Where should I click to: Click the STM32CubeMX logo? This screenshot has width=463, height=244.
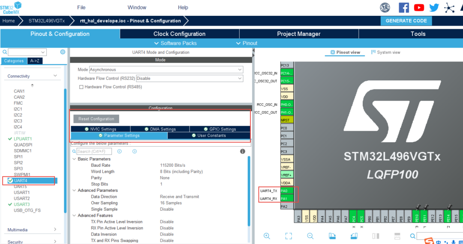[11, 8]
